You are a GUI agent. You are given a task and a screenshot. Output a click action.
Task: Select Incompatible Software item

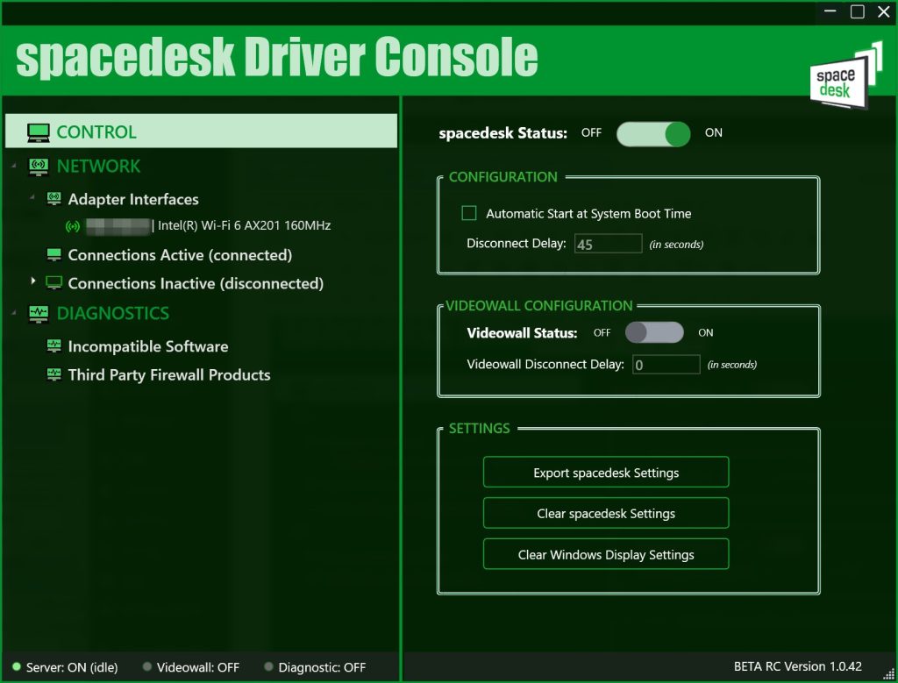pyautogui.click(x=147, y=346)
